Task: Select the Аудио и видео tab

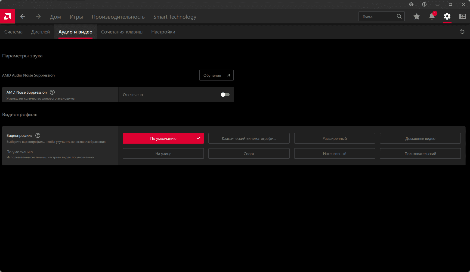Action: pos(75,32)
